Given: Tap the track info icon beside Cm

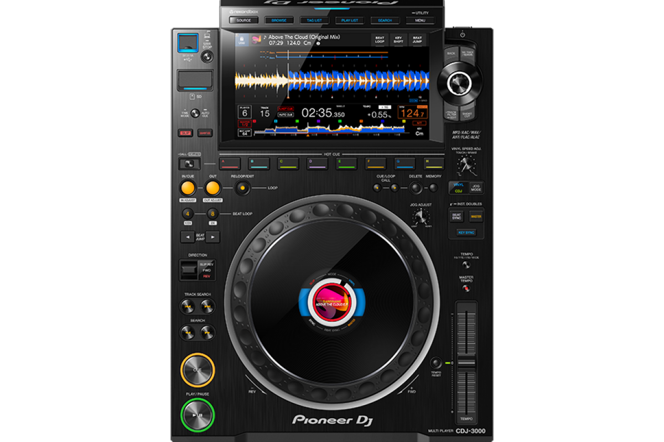Looking at the screenshot, I should click(318, 43).
